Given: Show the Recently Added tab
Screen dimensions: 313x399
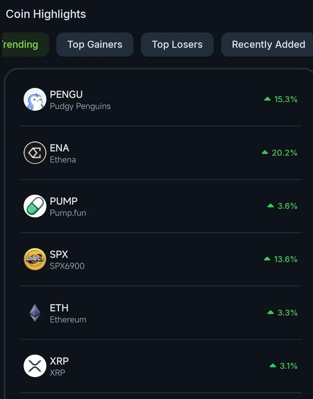Looking at the screenshot, I should point(267,45).
